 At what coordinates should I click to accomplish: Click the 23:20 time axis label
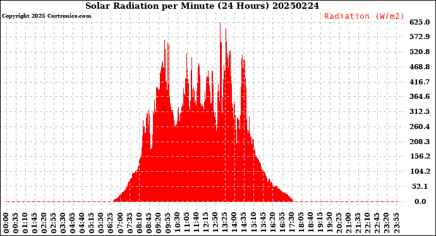(386, 223)
